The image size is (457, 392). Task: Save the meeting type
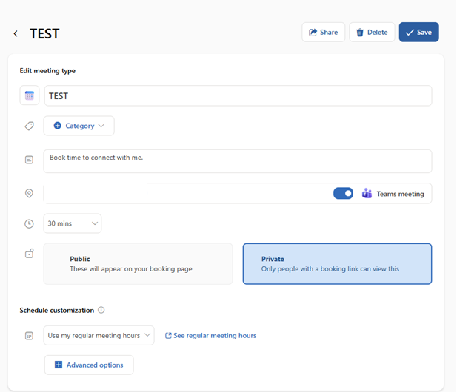tap(418, 32)
